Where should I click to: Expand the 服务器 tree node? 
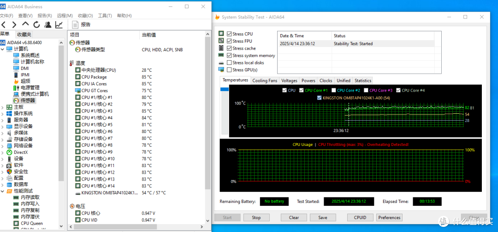point(3,120)
